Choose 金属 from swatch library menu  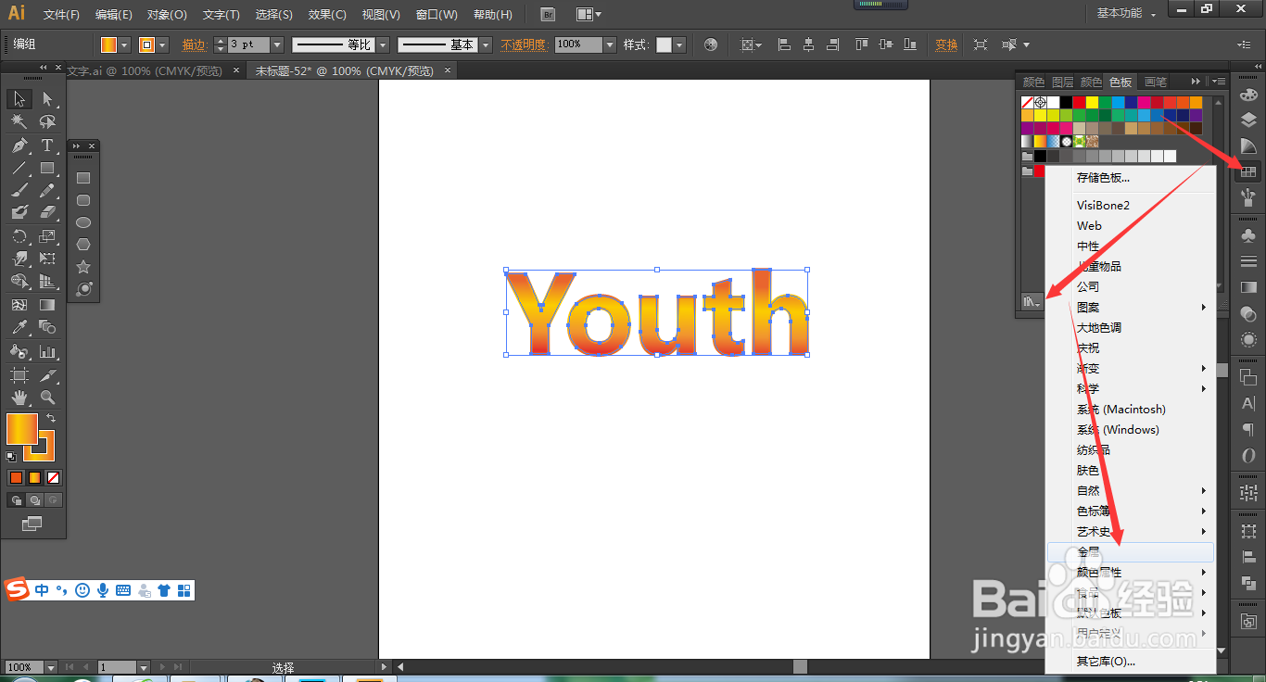1130,552
